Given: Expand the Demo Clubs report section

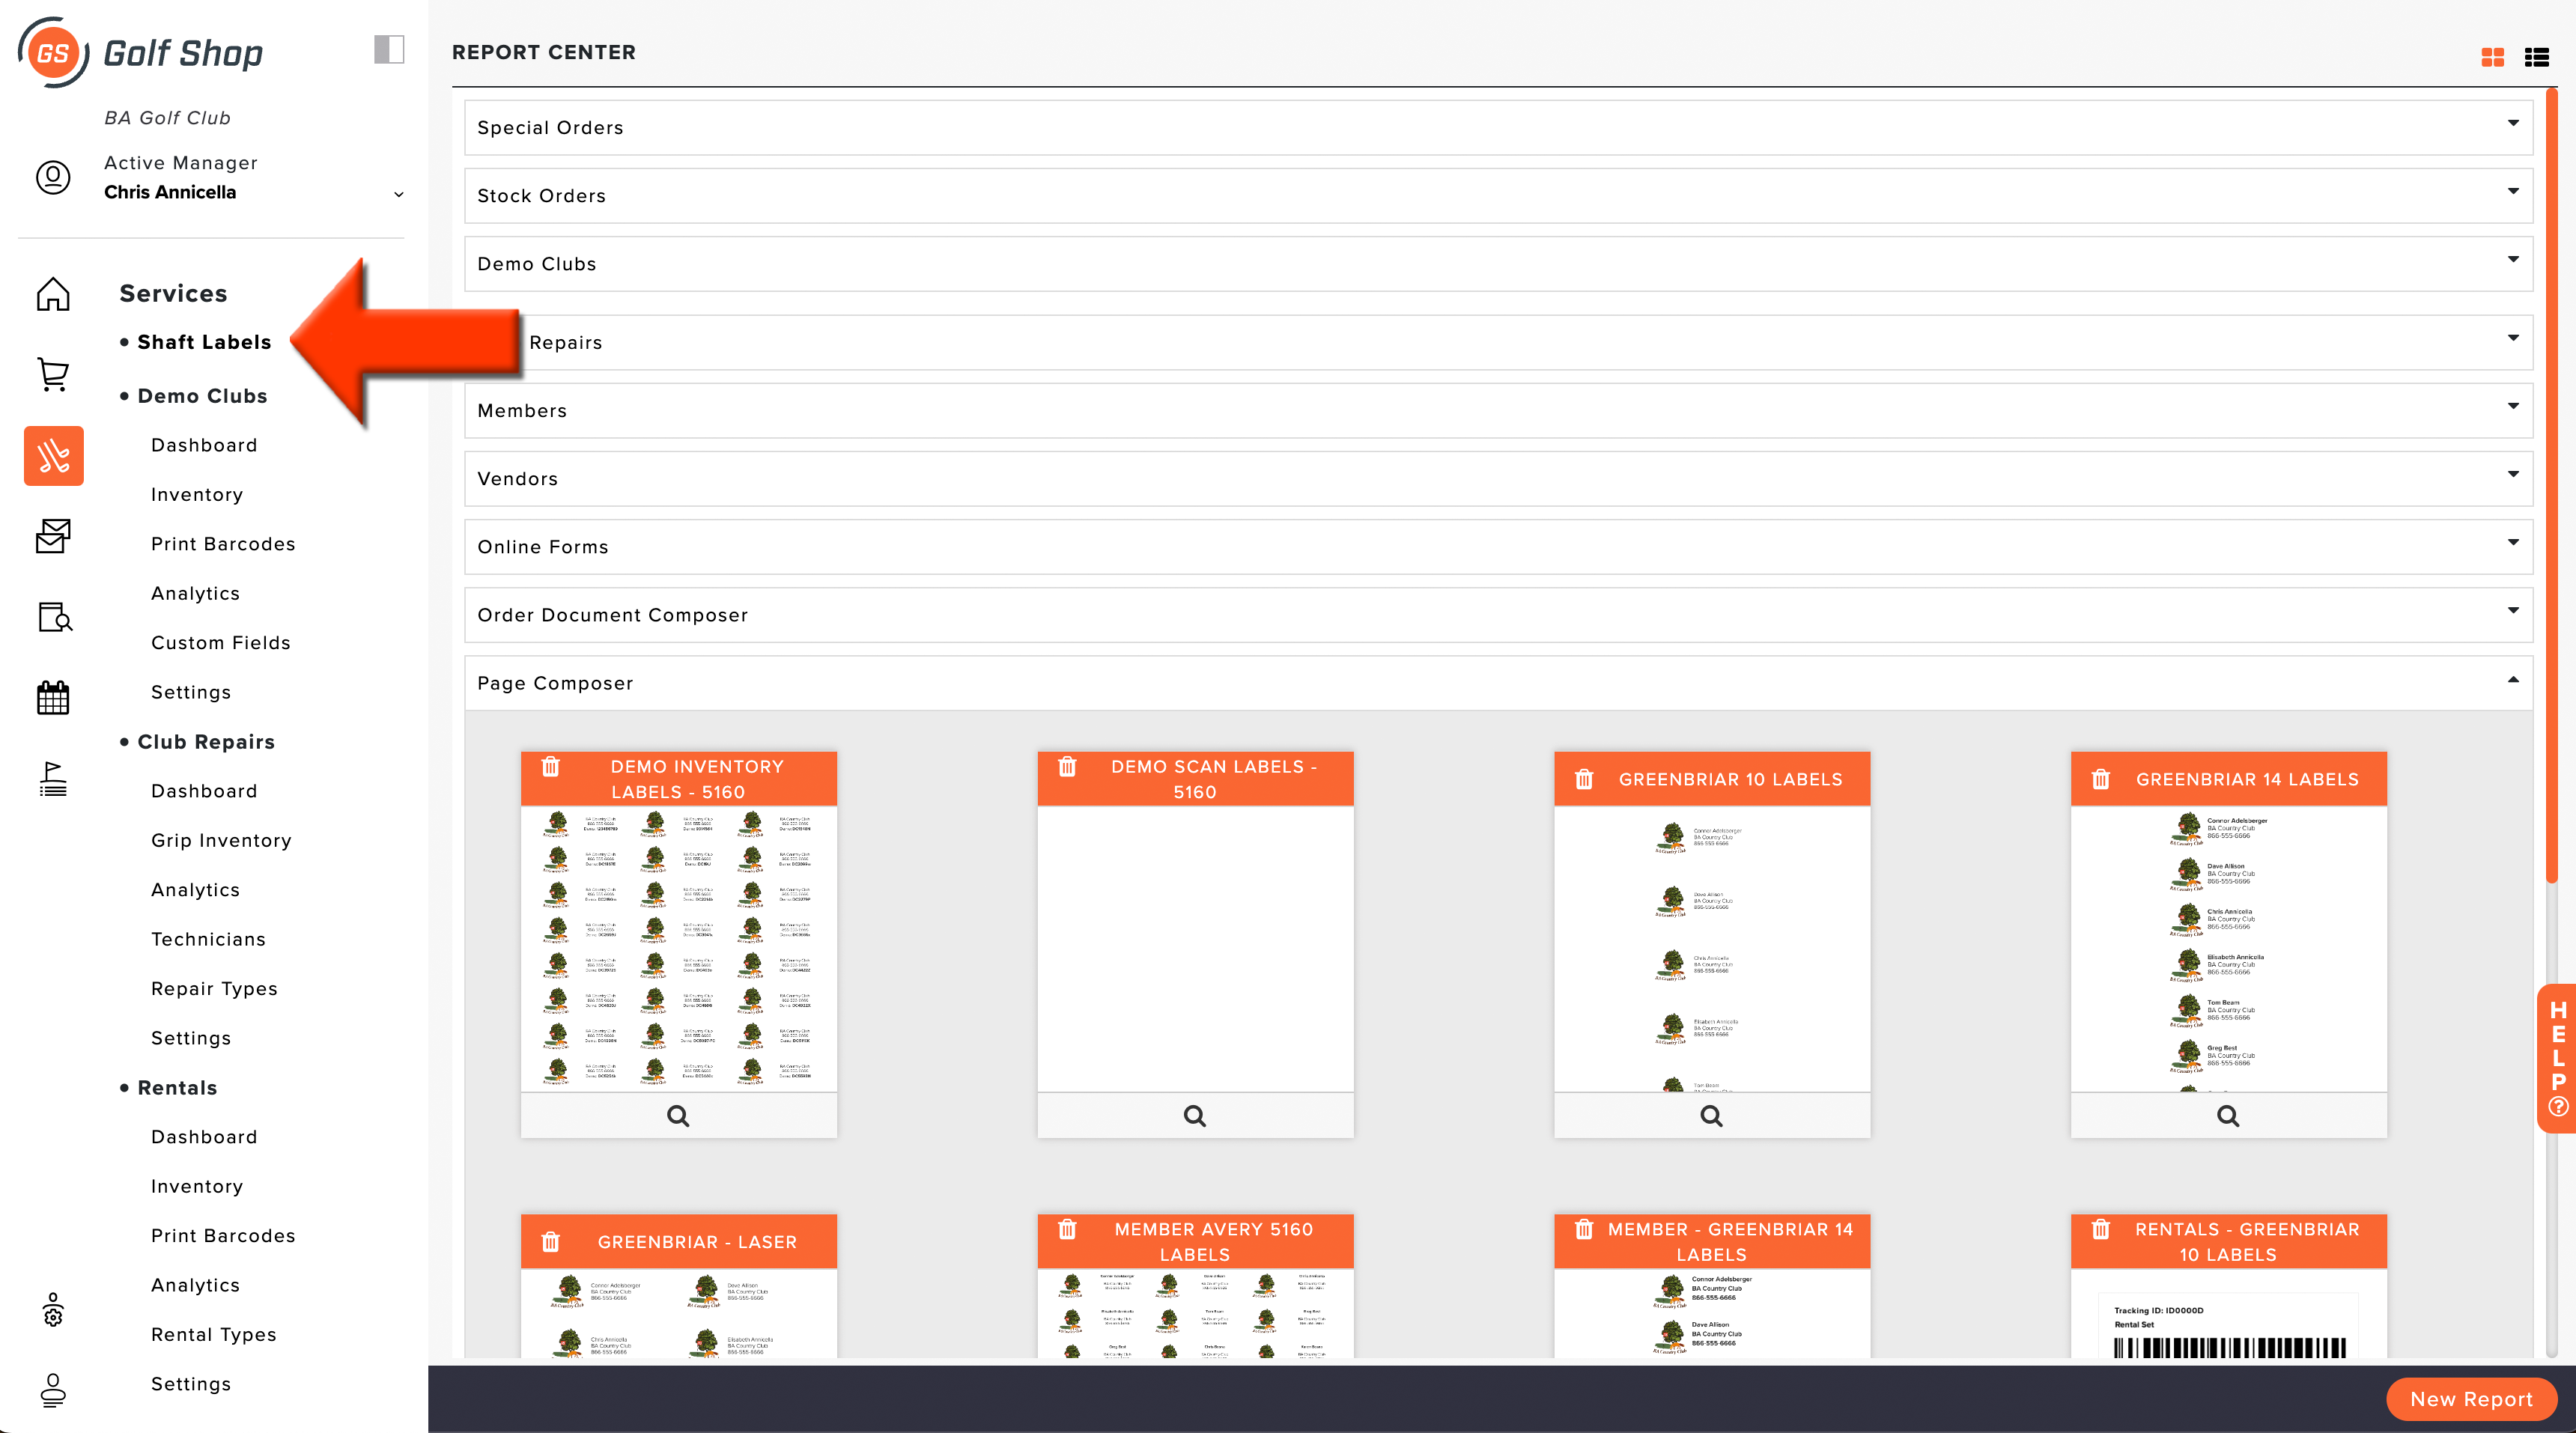Looking at the screenshot, I should tap(1498, 264).
